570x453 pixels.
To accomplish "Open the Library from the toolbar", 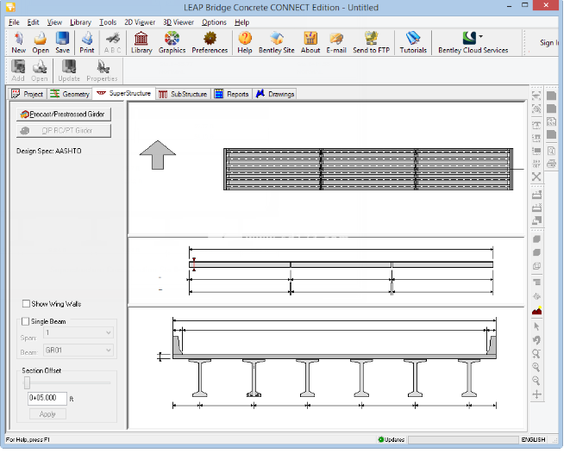I will [x=141, y=42].
